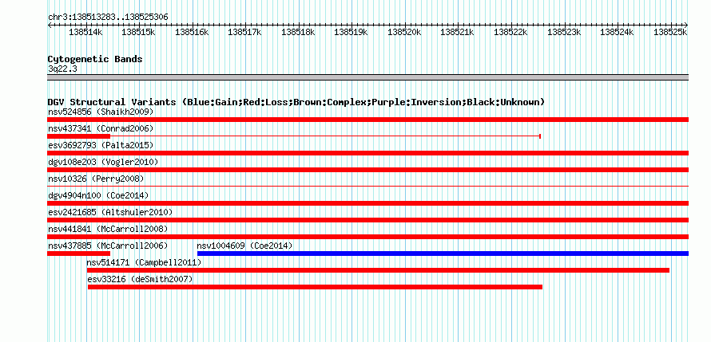Open the nsv441841 (McCarroll2008) label
711x342 pixels.
click(x=108, y=229)
